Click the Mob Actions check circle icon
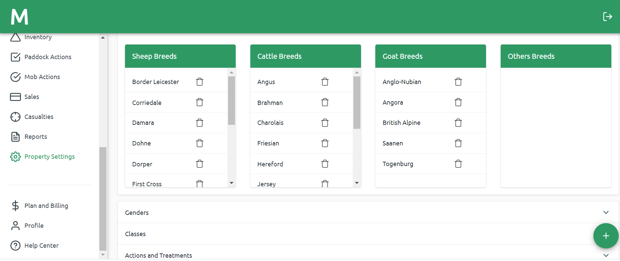Viewport: 620px width, 261px height. tap(15, 77)
